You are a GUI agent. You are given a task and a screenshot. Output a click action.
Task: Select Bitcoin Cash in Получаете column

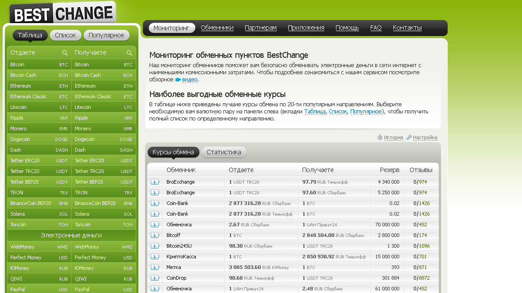pyautogui.click(x=104, y=75)
